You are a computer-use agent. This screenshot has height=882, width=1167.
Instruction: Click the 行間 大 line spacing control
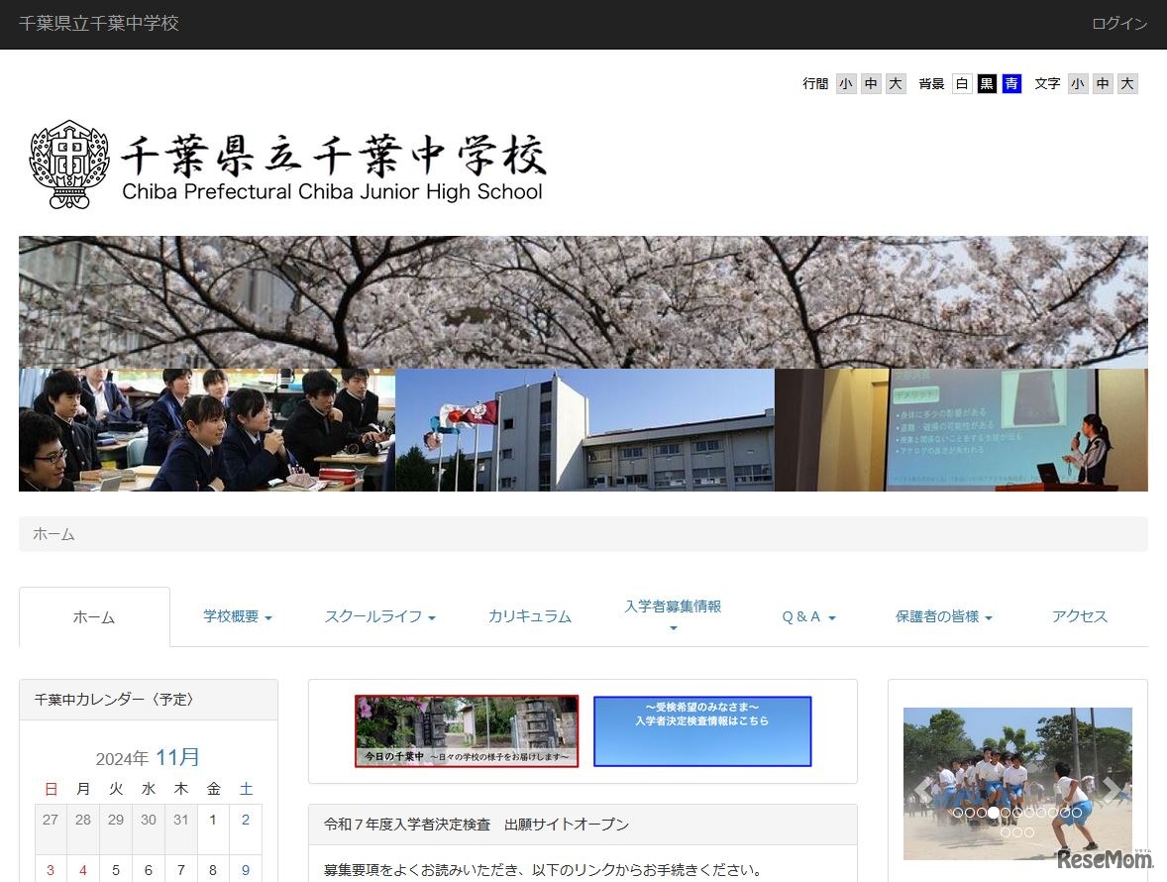tap(896, 83)
